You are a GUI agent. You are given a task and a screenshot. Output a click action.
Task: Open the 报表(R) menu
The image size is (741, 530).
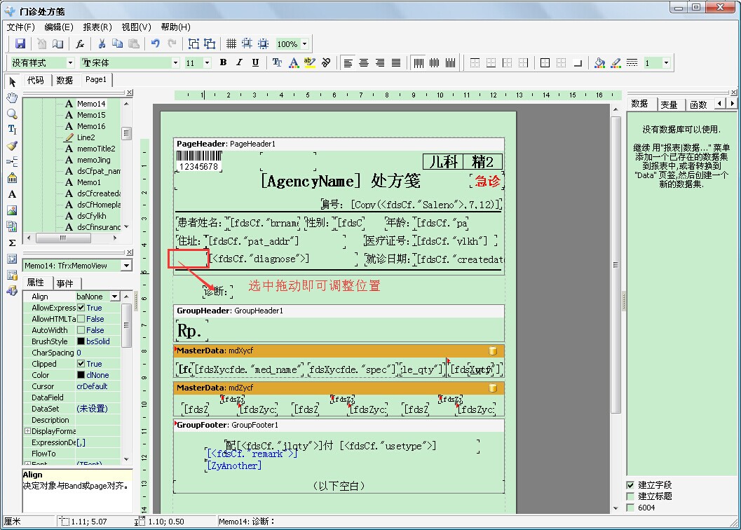[97, 27]
